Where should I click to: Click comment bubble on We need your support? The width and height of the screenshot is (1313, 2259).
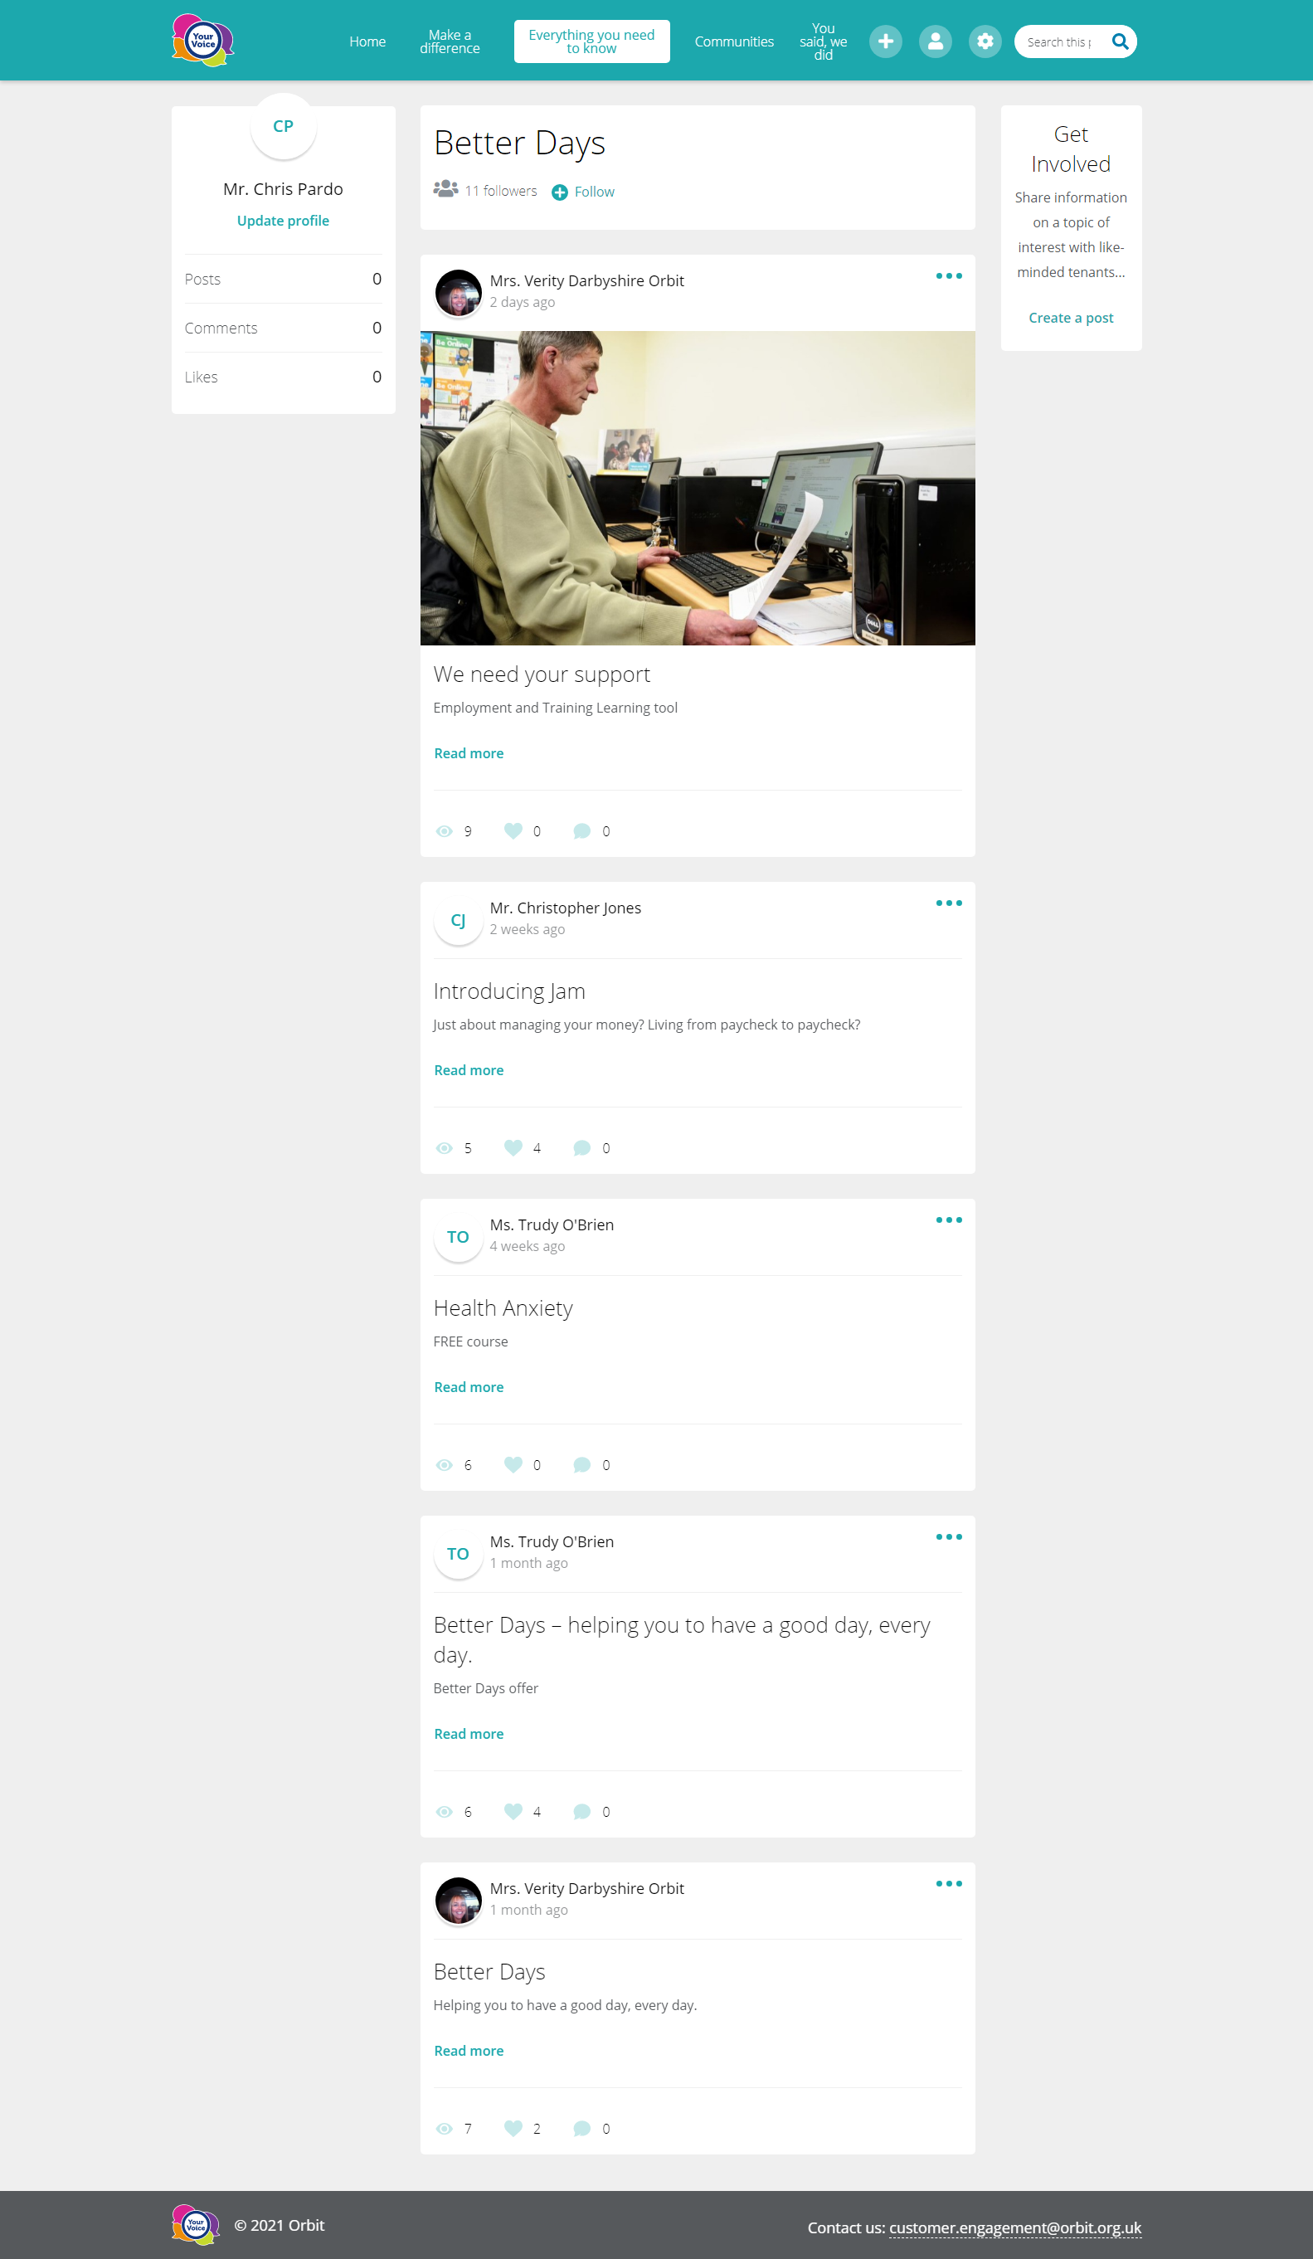581,831
